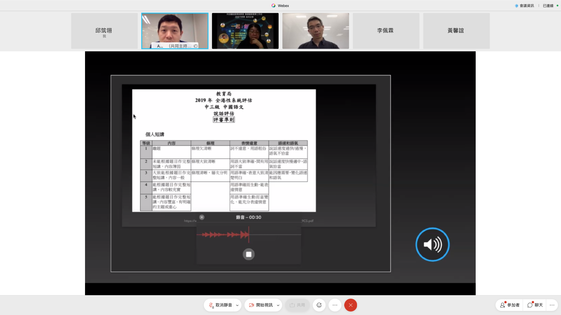Click the 共用 share button

297,305
